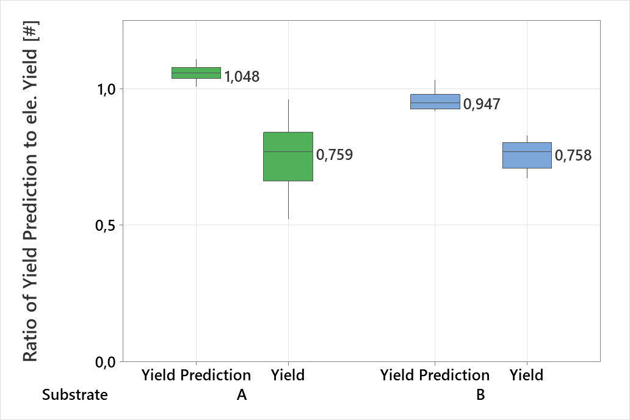Click the Yield axis label for Substrate A
The image size is (630, 420).
[288, 375]
